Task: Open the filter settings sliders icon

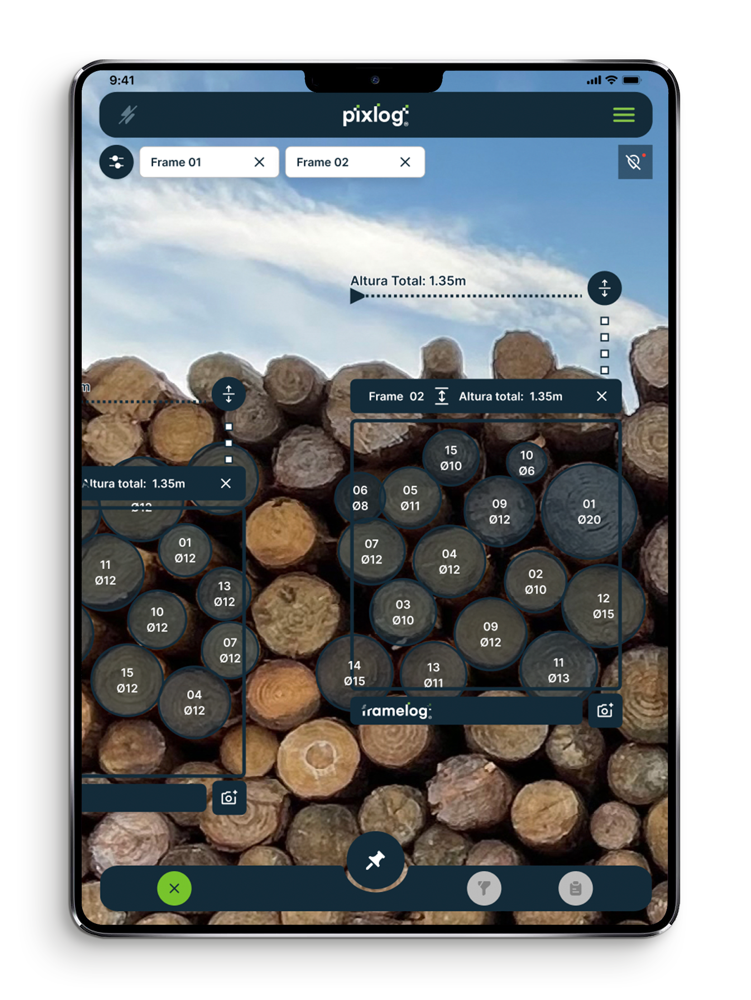Action: [x=116, y=162]
